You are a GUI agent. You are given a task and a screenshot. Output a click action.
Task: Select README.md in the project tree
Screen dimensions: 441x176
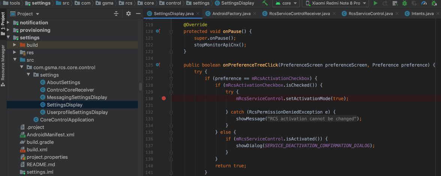[41, 164]
